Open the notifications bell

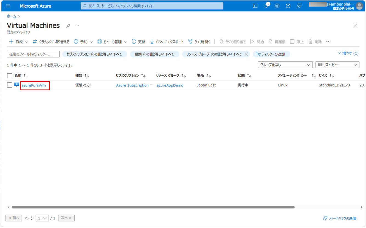point(266,6)
